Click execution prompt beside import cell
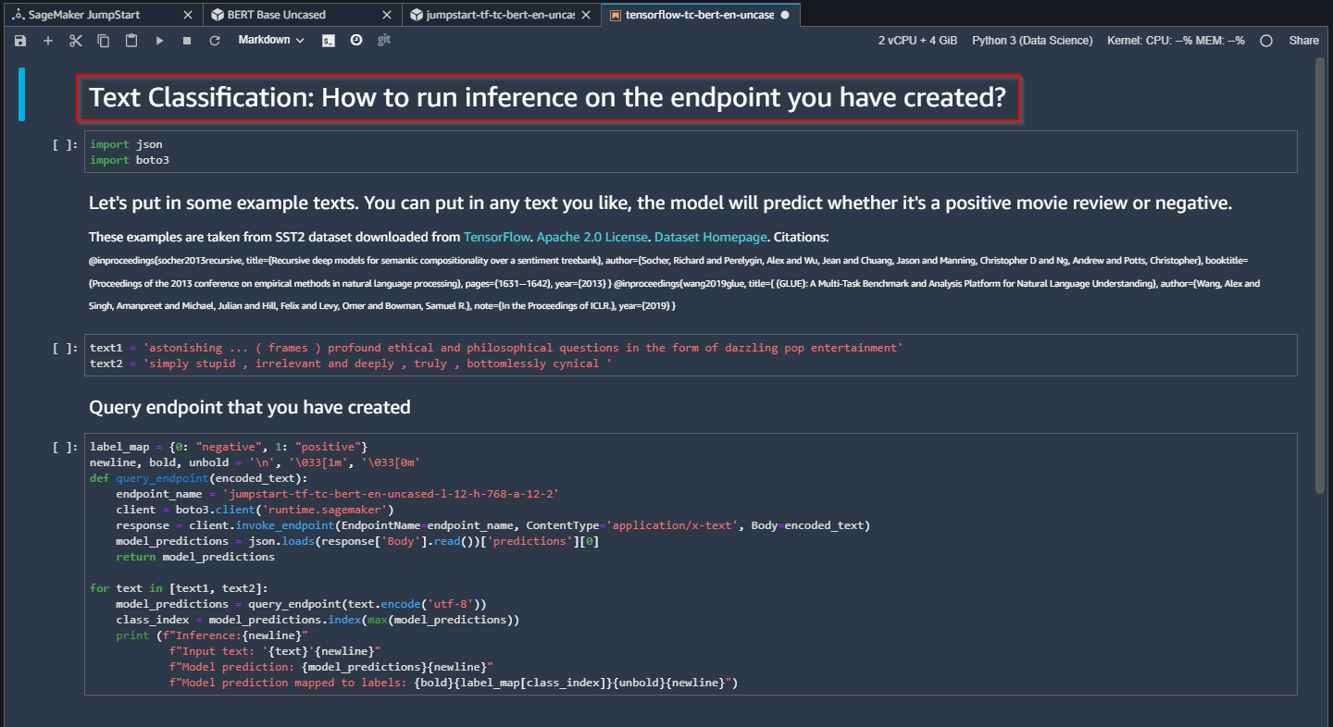 [66, 145]
